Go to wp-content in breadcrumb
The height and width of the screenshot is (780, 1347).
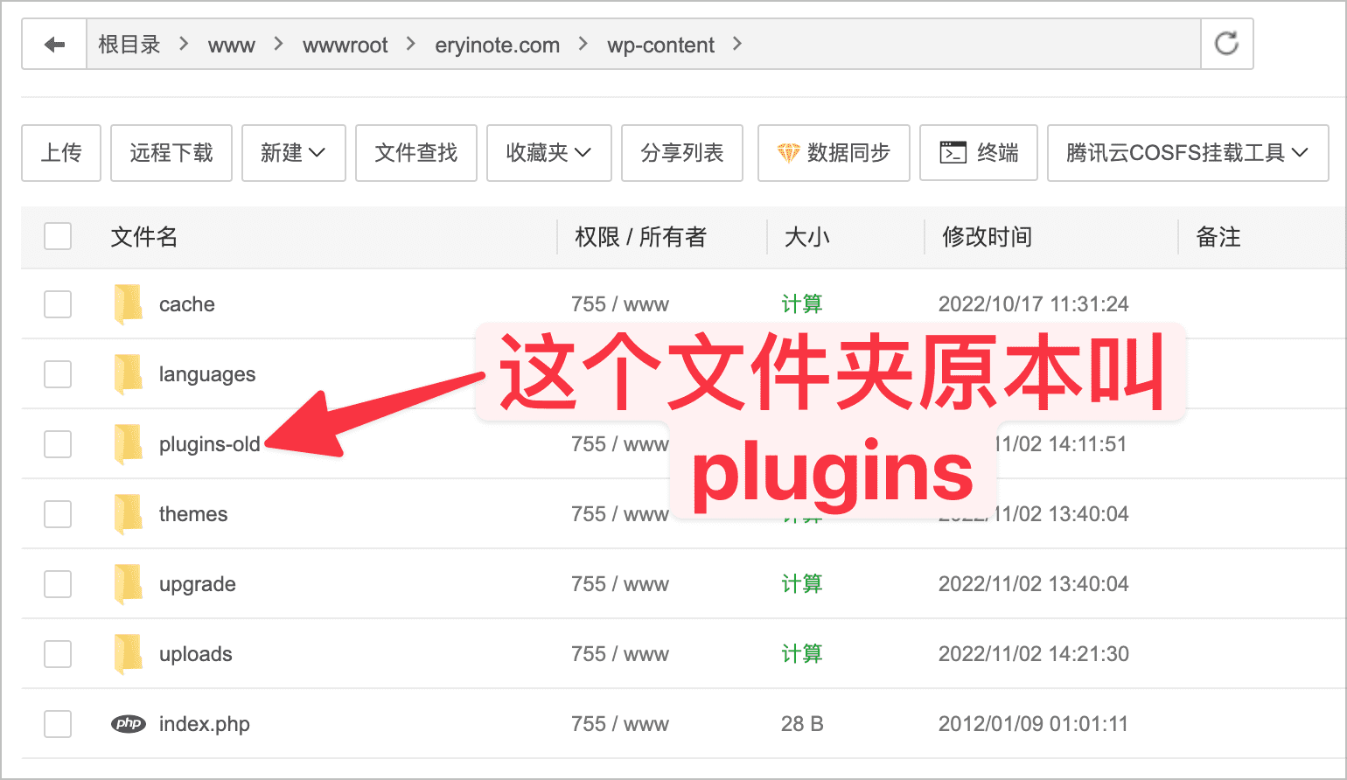tap(661, 45)
